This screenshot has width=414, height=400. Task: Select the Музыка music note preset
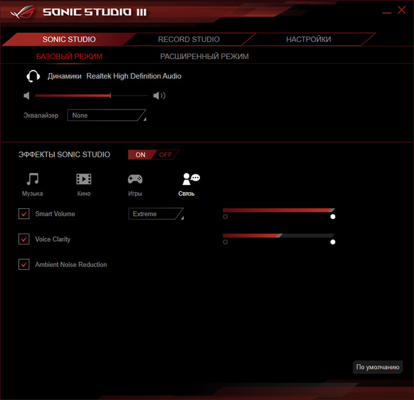click(32, 185)
